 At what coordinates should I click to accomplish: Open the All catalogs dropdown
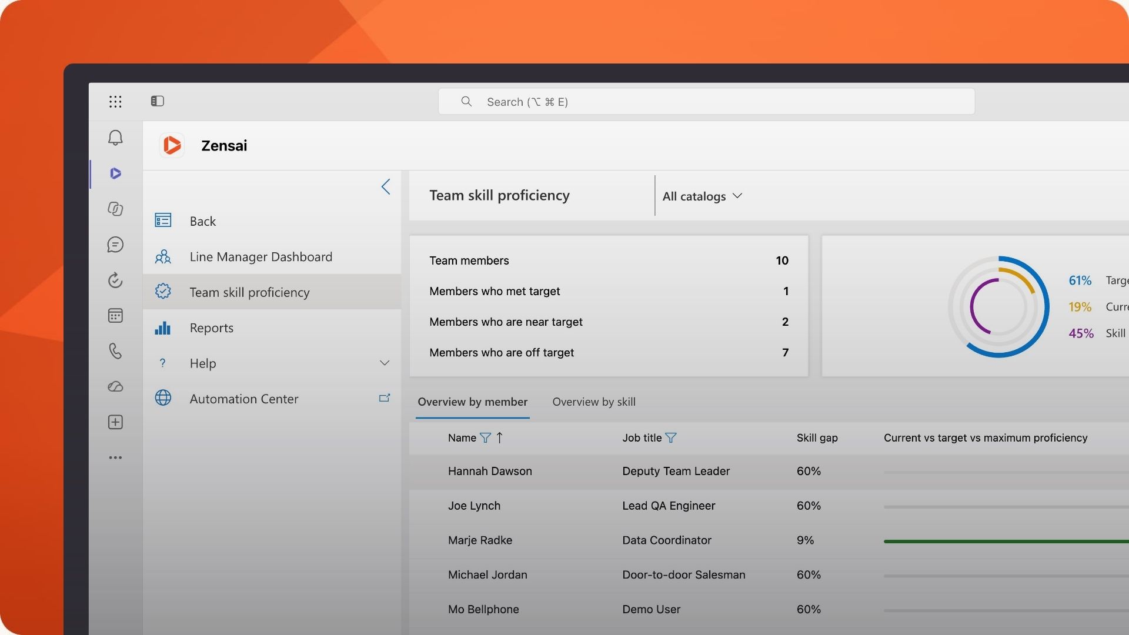coord(702,196)
